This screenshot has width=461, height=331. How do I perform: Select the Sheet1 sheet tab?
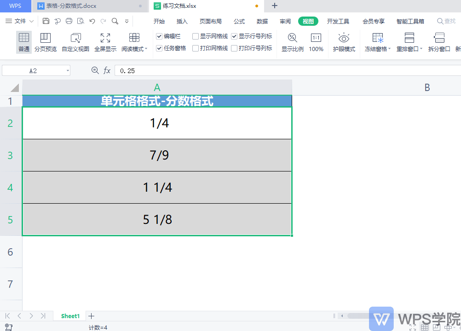pos(70,316)
